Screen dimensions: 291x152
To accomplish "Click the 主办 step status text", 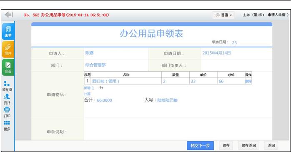I will pos(266,15).
